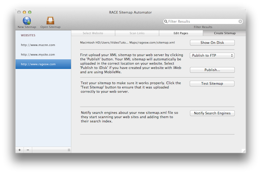Image resolution: width=261 pixels, height=174 pixels.
Task: Click in the Filter Results search field
Action: [203, 21]
